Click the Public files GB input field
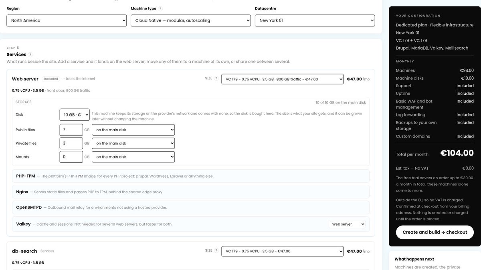This screenshot has height=270, width=481. [71, 130]
